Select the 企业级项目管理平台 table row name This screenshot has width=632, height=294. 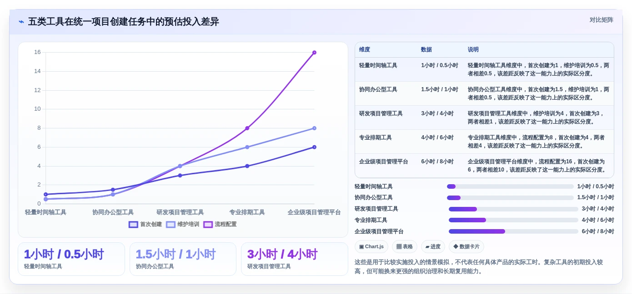pos(384,162)
